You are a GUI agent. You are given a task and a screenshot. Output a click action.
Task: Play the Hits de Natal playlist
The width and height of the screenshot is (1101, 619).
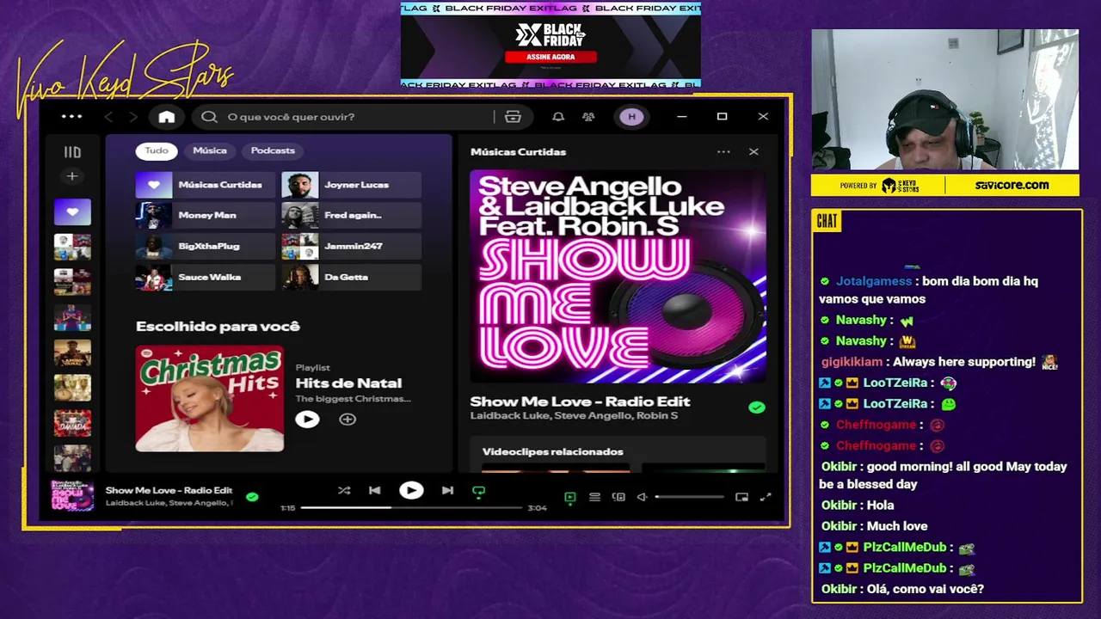307,420
